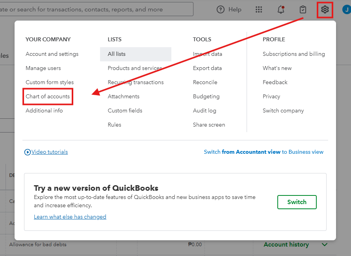The image size is (351, 256).
Task: Open Manage users
Action: tap(43, 68)
